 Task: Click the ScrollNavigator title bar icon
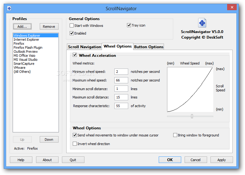click(x=9, y=8)
